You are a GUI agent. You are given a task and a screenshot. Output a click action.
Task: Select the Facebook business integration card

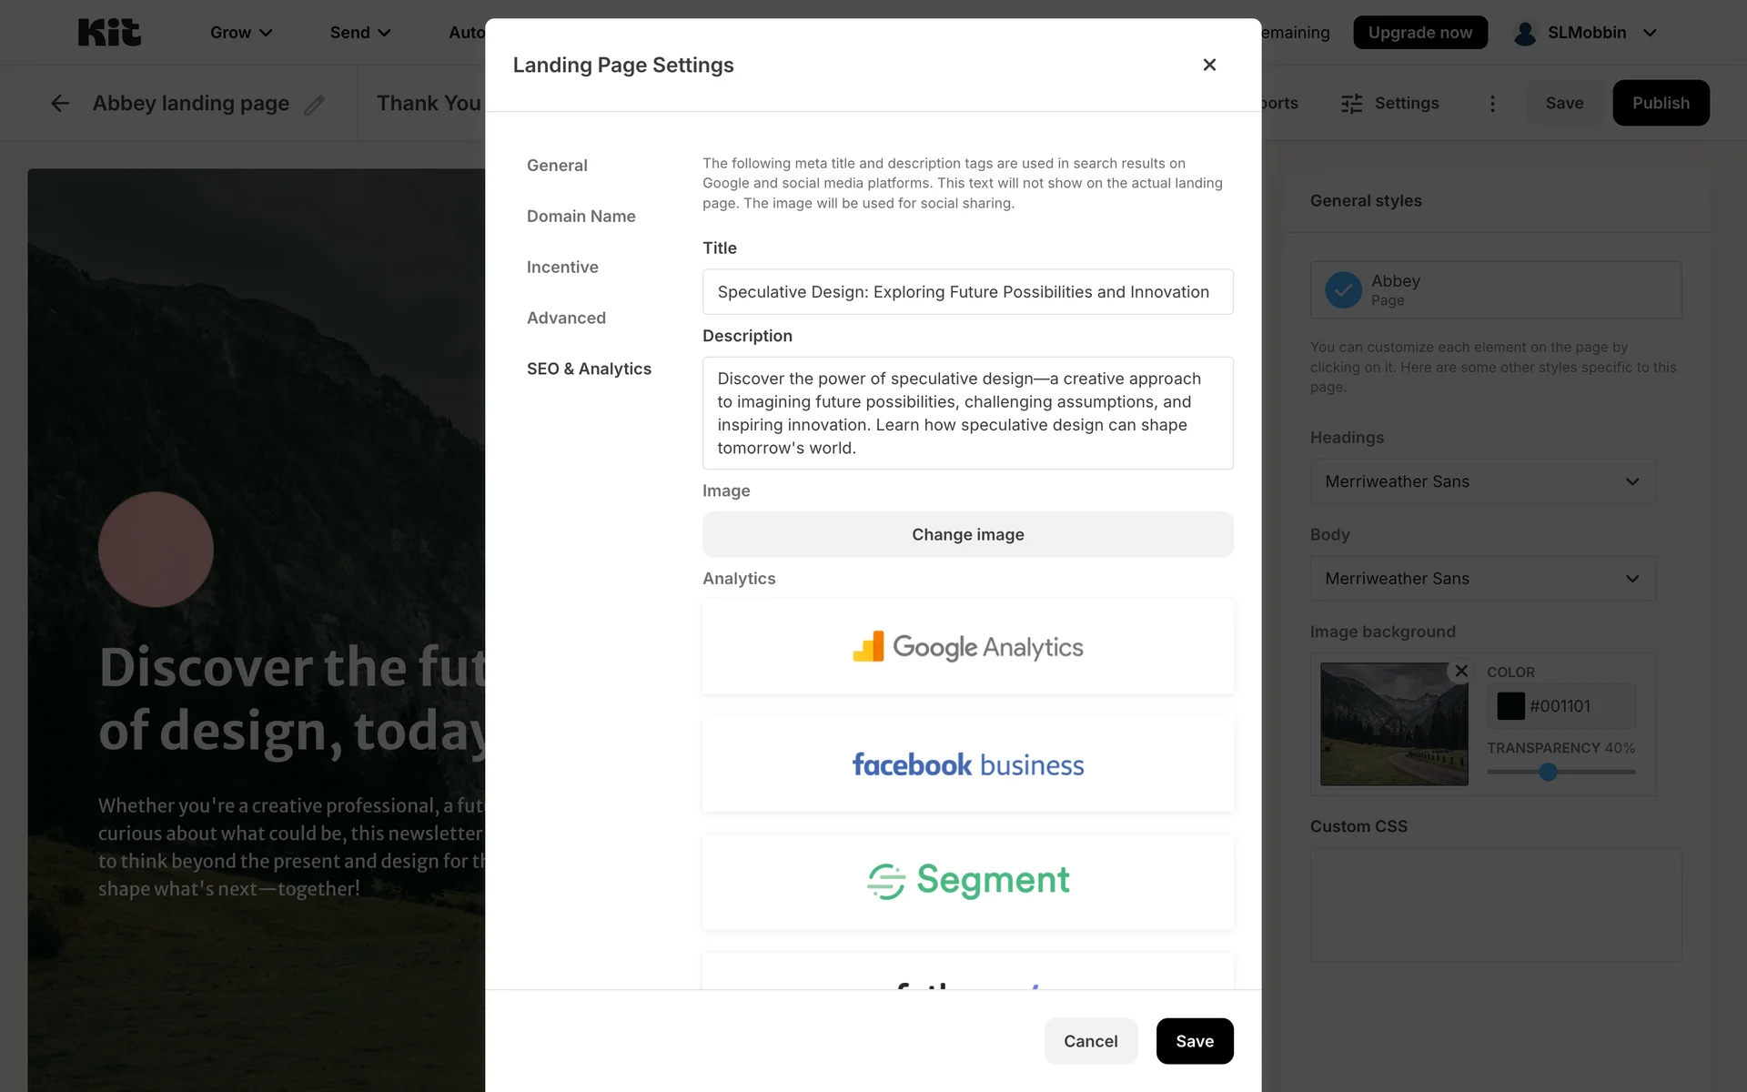(967, 764)
